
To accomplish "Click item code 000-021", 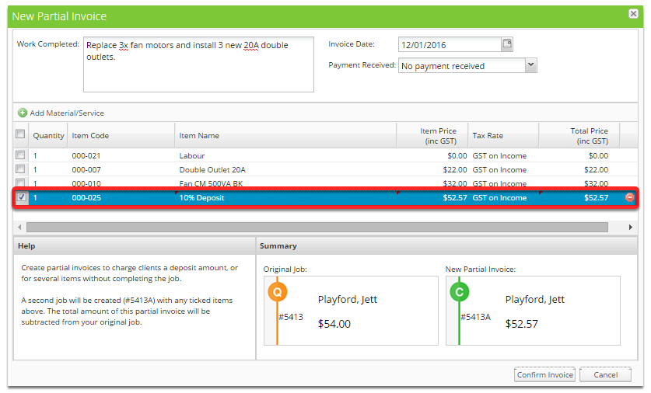I will [86, 156].
